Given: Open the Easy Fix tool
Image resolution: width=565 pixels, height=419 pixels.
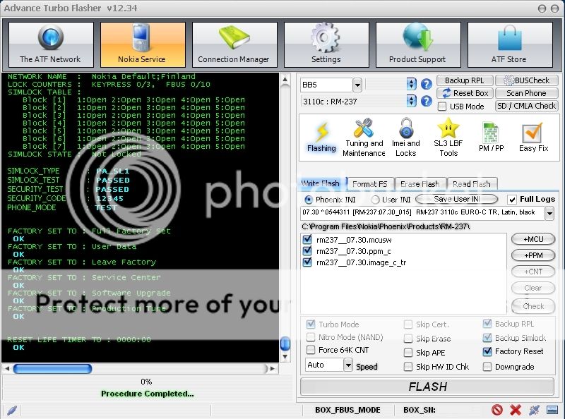Looking at the screenshot, I should tap(533, 138).
